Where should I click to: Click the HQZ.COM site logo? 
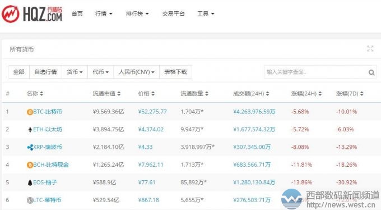[32, 14]
